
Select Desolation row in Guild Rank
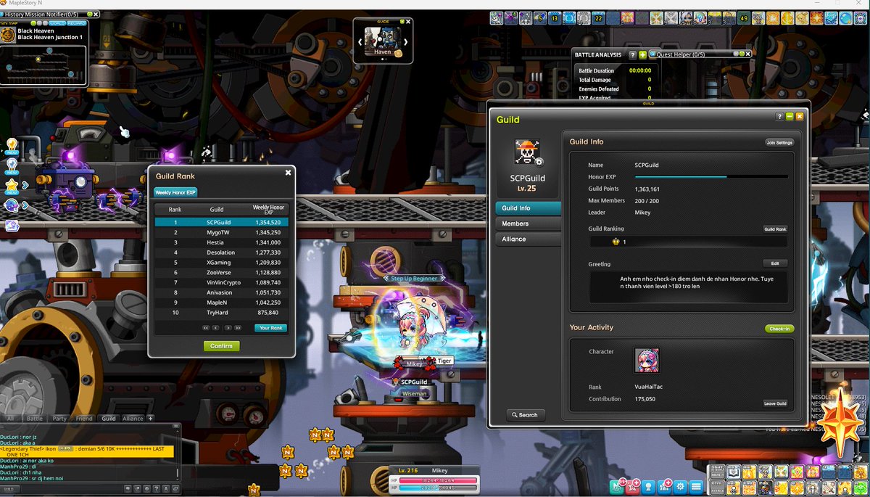pos(221,252)
